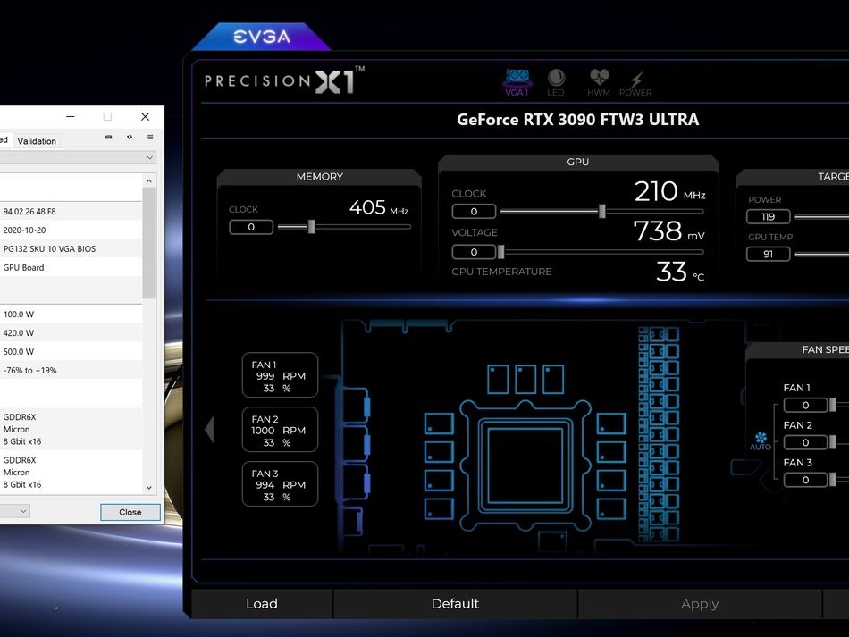Switch to the Validation tab in GPU-Z
This screenshot has width=849, height=637.
(37, 141)
